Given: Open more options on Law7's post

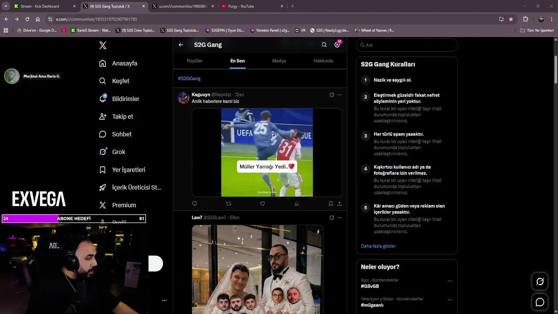Looking at the screenshot, I should click(x=340, y=218).
